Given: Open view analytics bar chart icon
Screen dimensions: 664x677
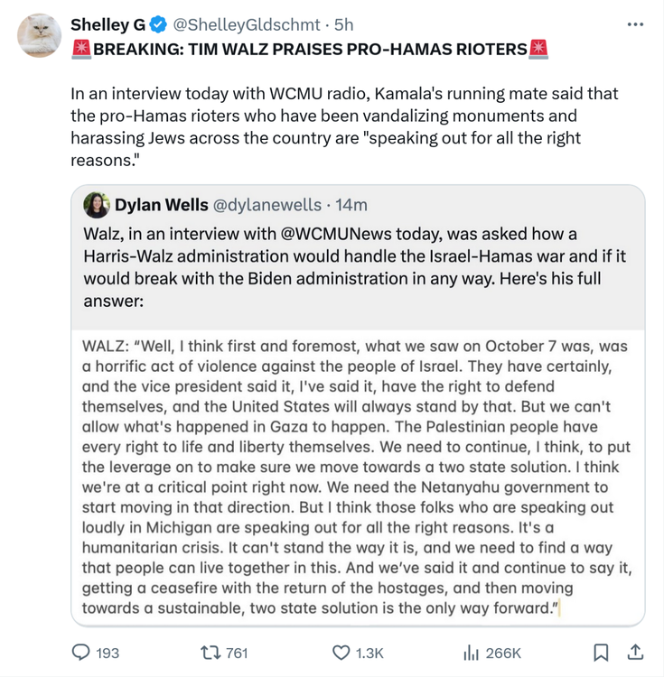Looking at the screenshot, I should [471, 653].
